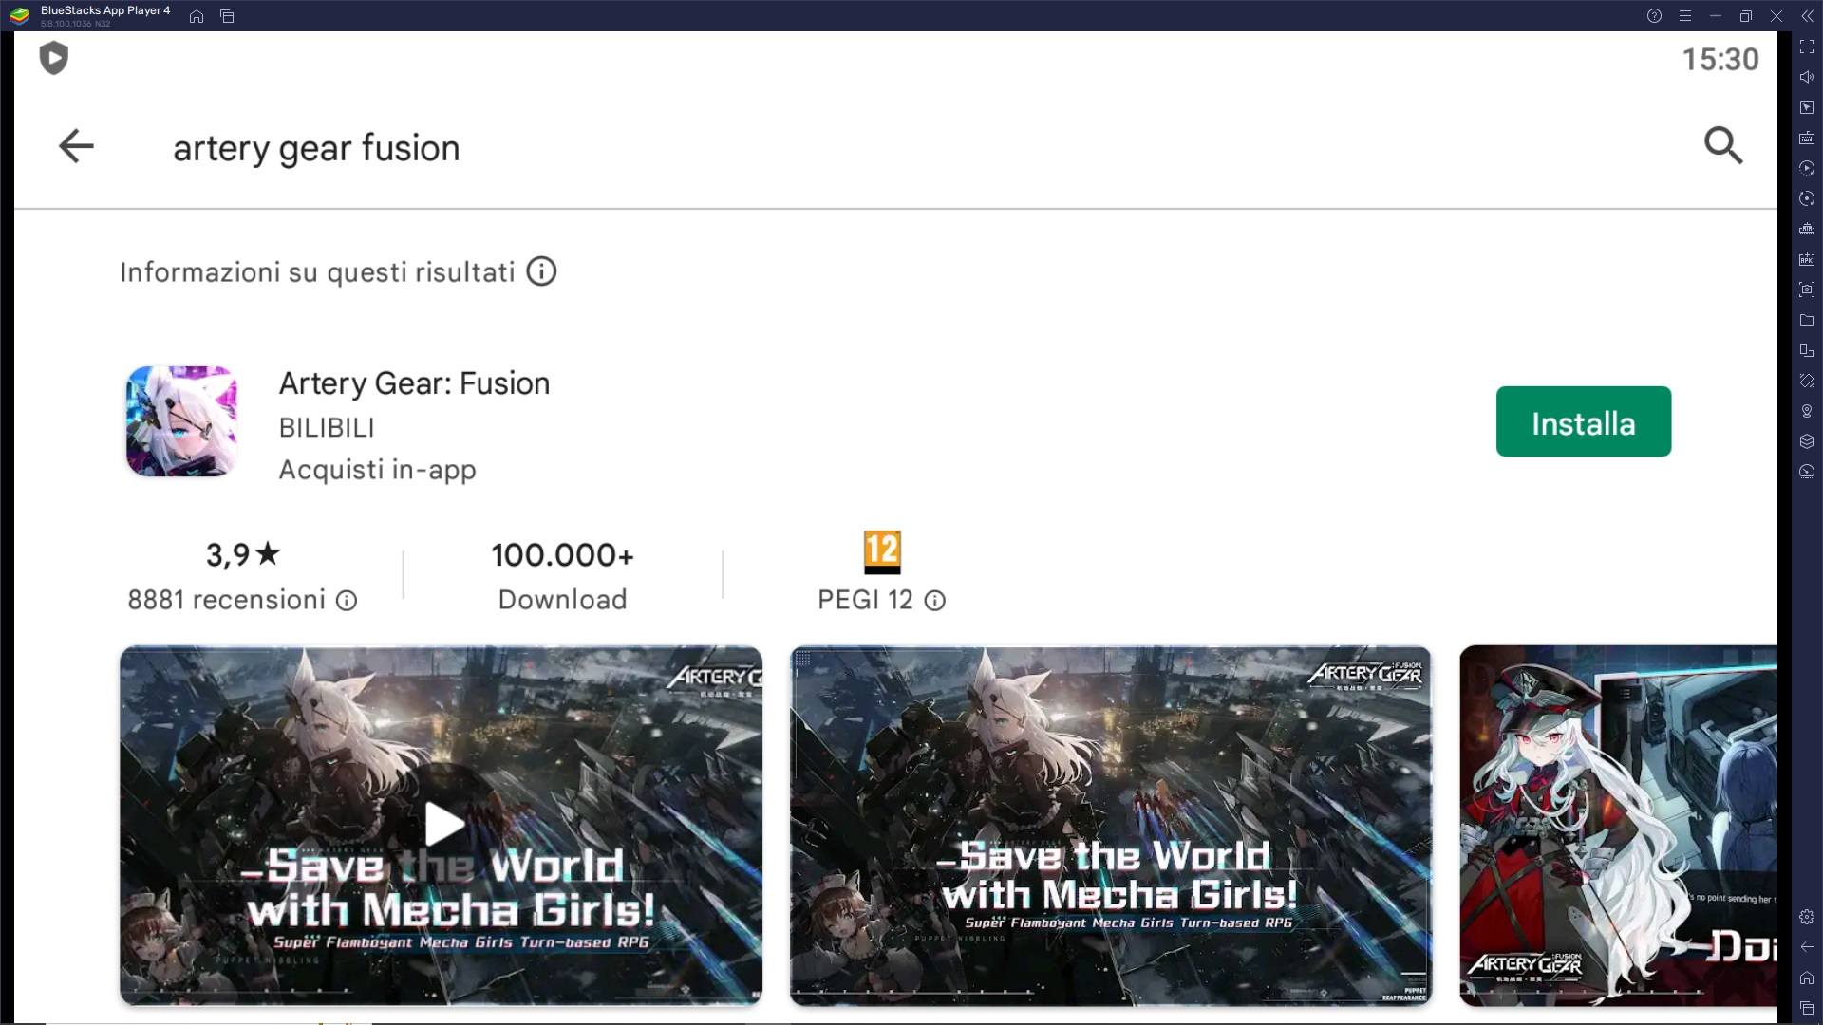
Task: Click the volume speaker icon in sidebar
Action: (1807, 77)
